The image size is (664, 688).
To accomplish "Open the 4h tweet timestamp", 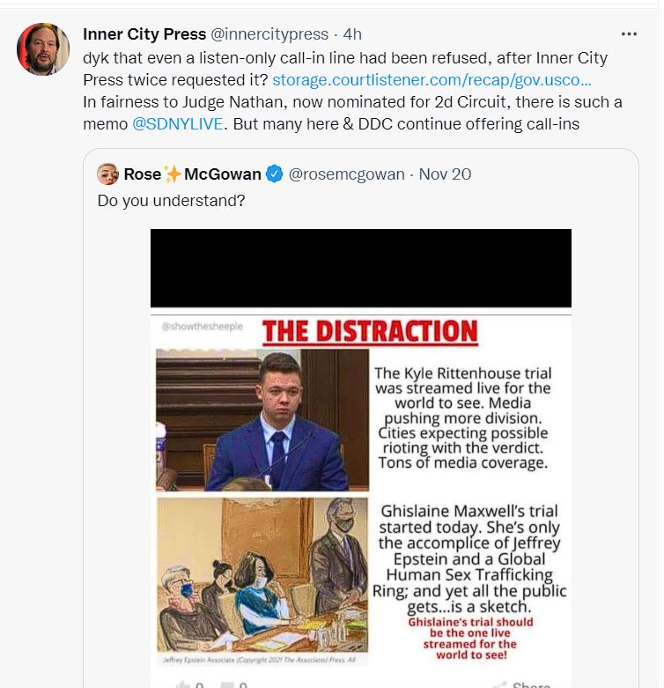I will click(352, 33).
